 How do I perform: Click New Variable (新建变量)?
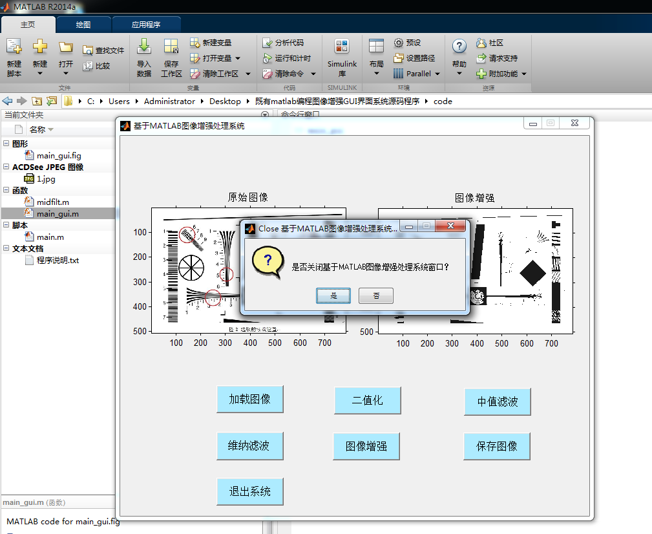pos(211,43)
